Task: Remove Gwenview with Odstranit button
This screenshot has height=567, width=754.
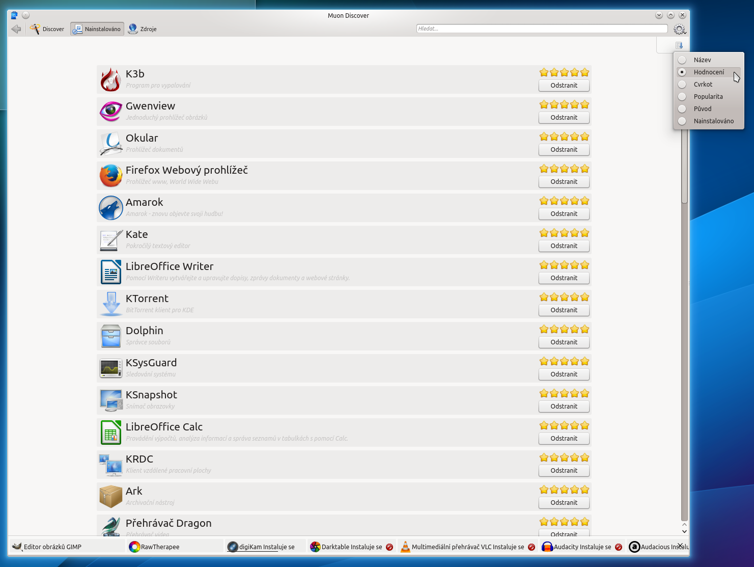Action: (x=564, y=118)
